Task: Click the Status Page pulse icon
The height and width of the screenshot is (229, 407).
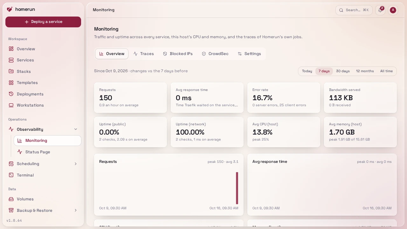Action: (x=20, y=152)
